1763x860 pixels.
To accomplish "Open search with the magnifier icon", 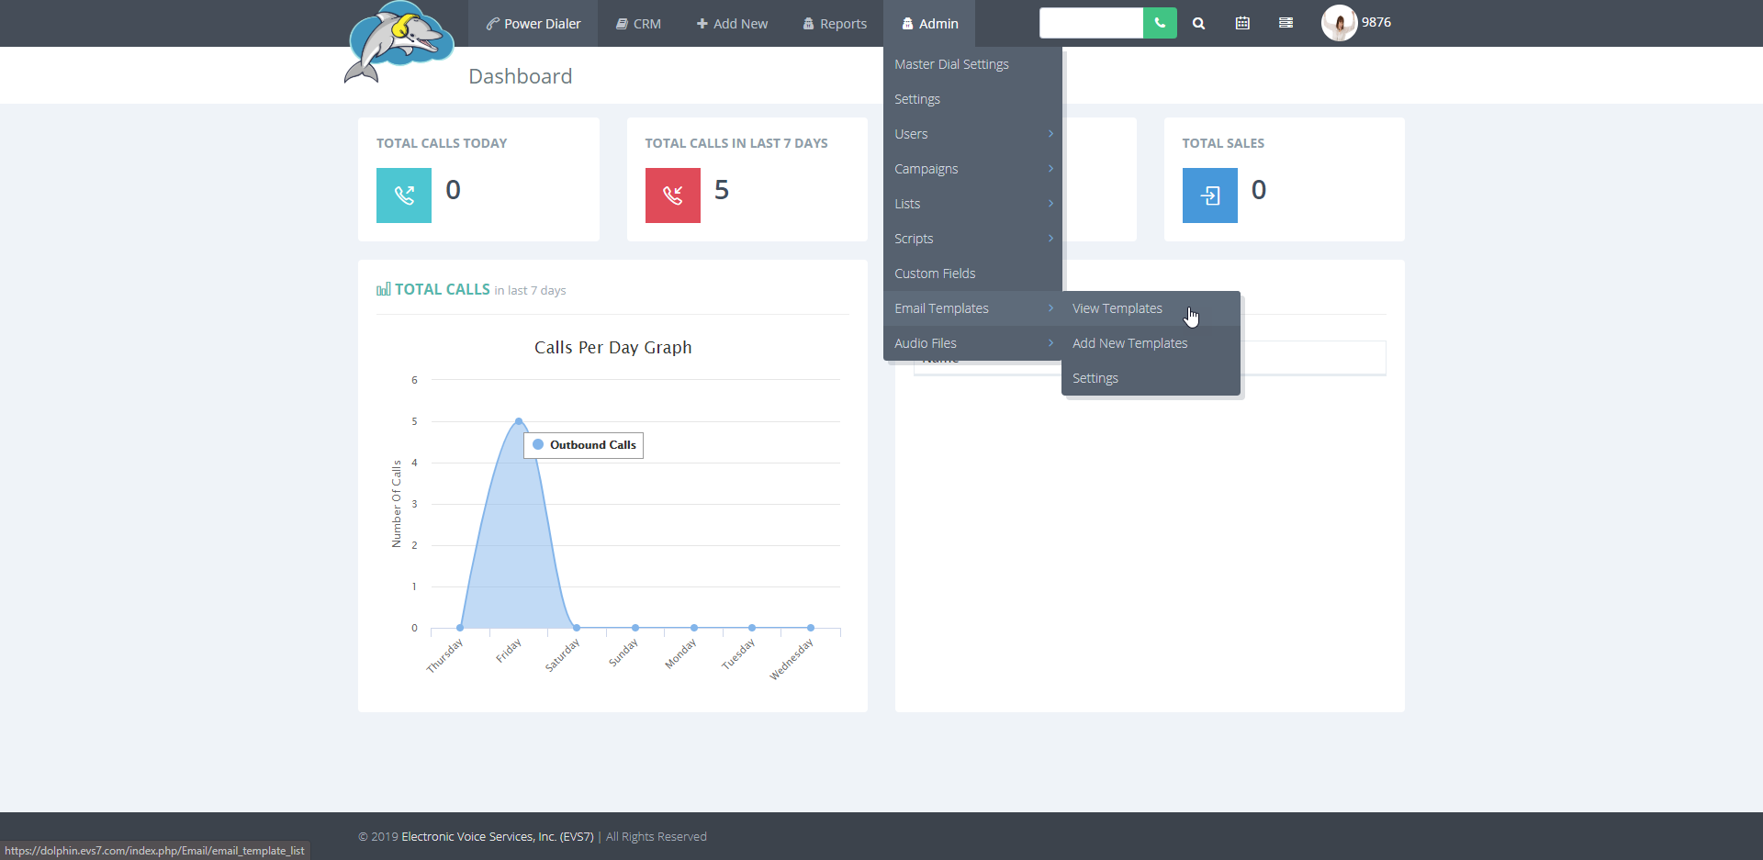I will point(1198,24).
